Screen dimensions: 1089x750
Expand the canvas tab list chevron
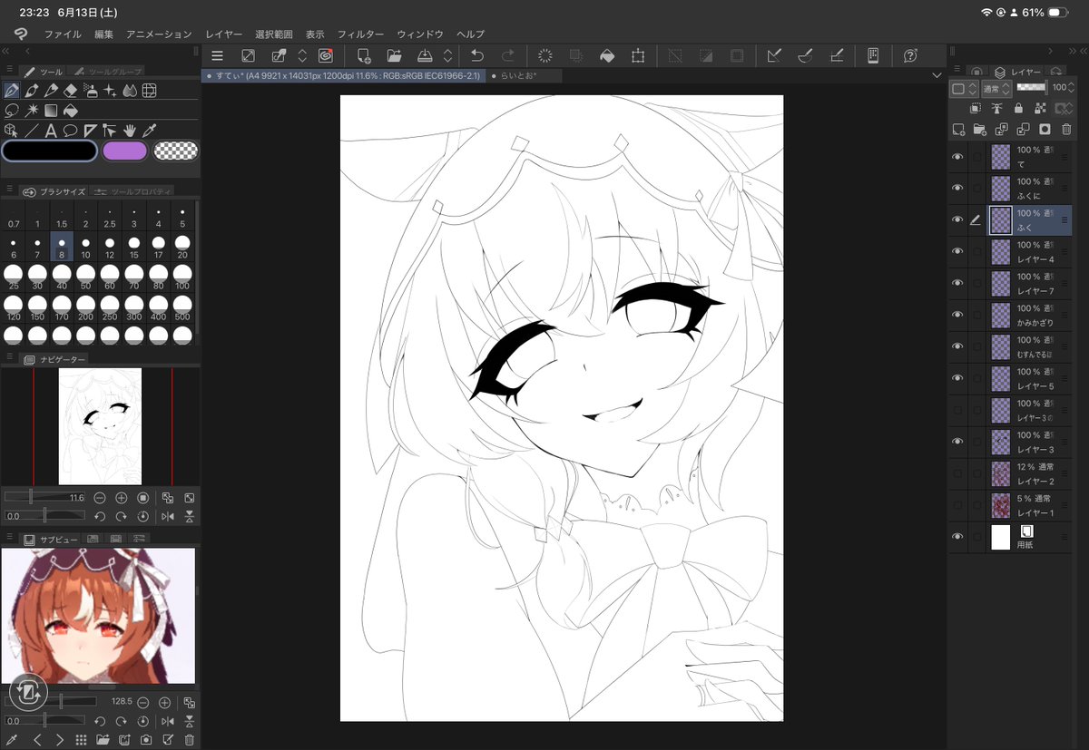tap(937, 76)
